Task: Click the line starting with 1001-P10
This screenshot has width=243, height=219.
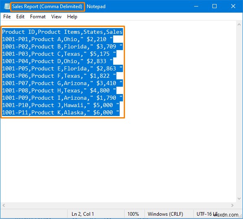Action: 61,105
